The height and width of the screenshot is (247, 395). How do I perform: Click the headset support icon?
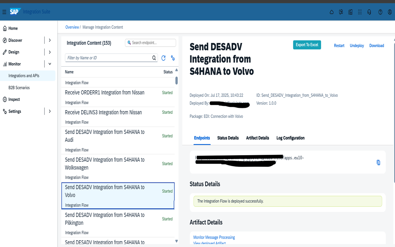pyautogui.click(x=369, y=12)
